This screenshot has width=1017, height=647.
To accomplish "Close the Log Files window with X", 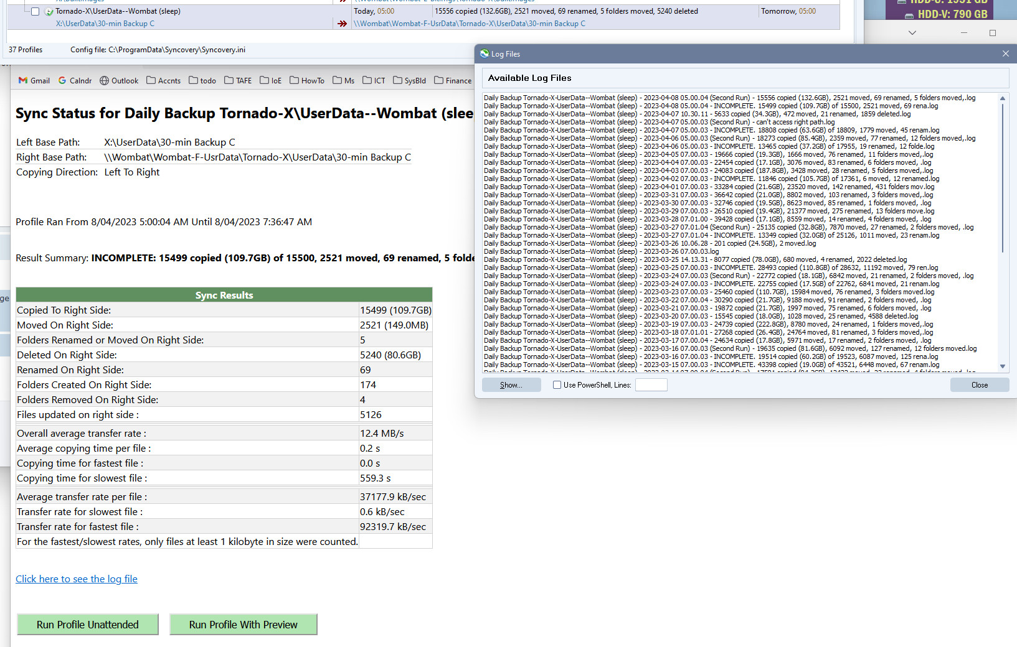I will point(1005,54).
